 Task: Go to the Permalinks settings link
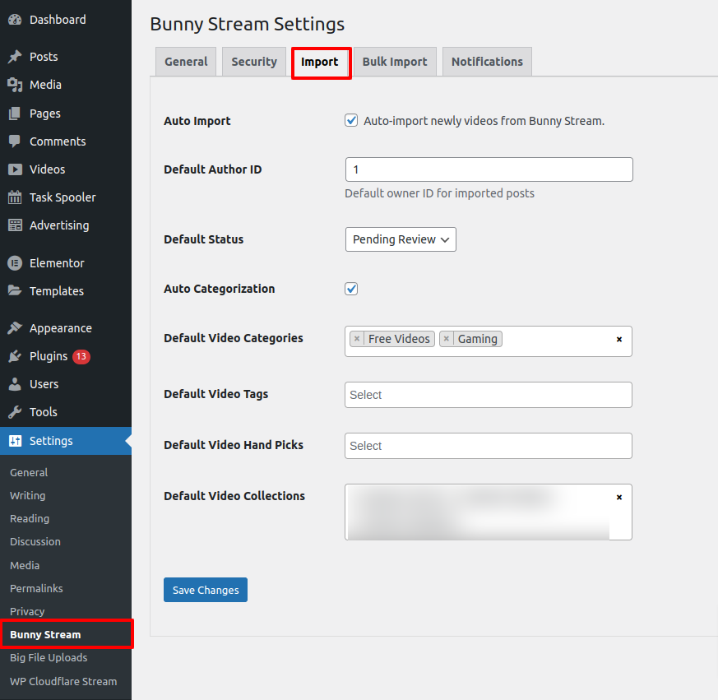[36, 588]
